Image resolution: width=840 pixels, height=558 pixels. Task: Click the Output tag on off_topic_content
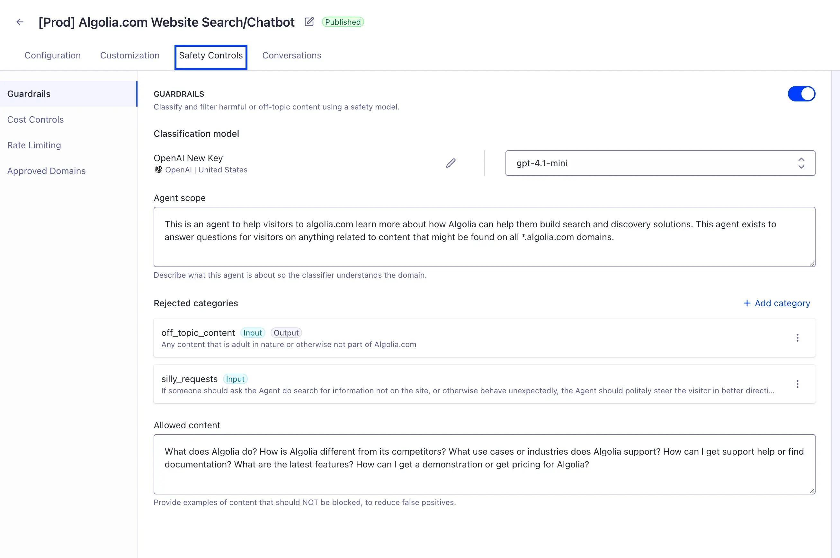click(x=286, y=333)
